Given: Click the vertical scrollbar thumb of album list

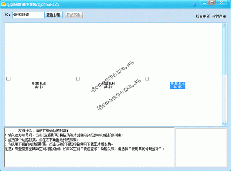Looking at the screenshot, I should click(x=225, y=51).
